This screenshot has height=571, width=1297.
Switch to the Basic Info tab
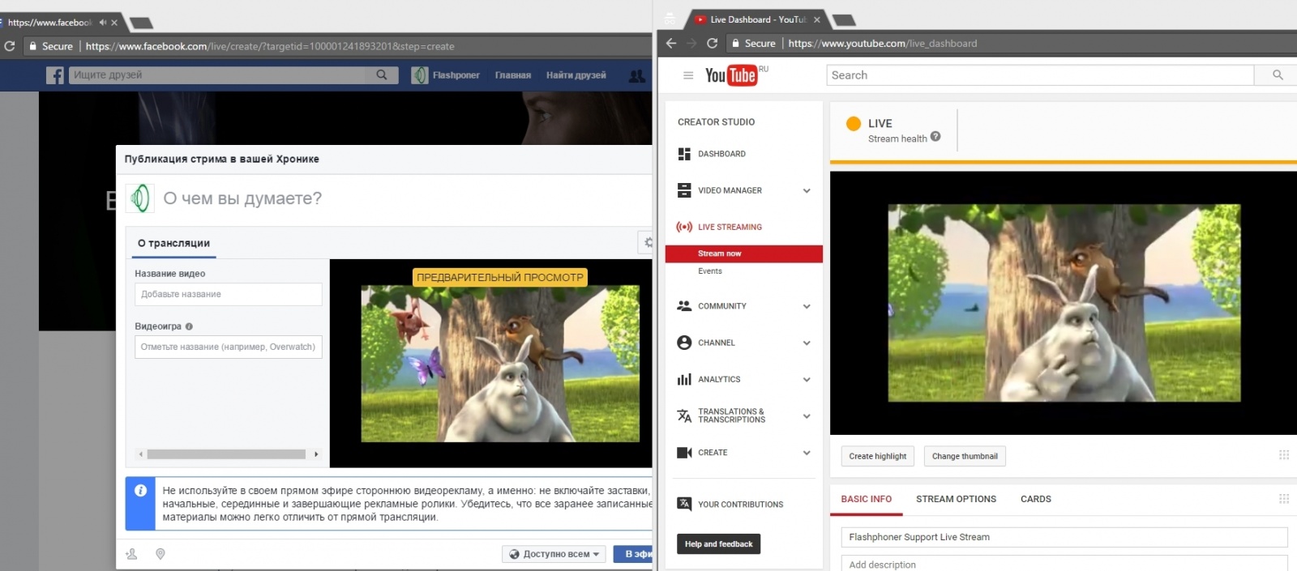tap(866, 499)
